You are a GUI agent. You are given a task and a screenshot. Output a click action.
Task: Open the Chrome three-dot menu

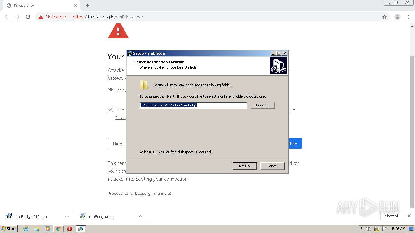pyautogui.click(x=408, y=17)
